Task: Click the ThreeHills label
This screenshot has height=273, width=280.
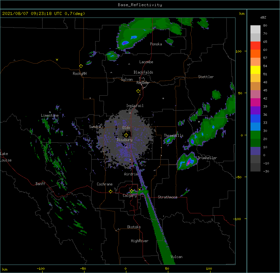Action: (x=173, y=136)
